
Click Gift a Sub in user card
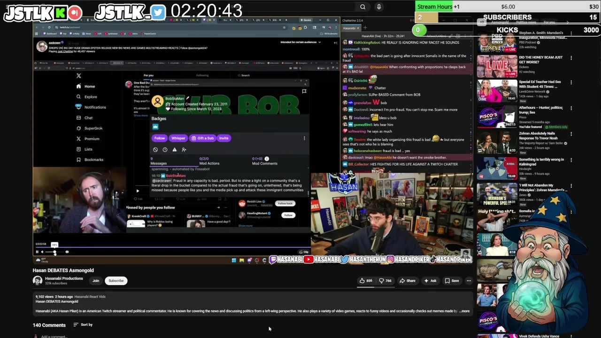pos(203,138)
